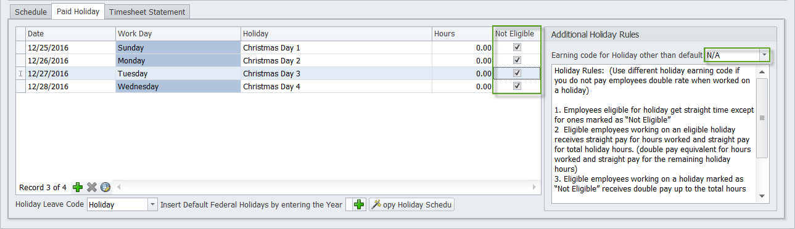The height and width of the screenshot is (229, 795).
Task: Add a new holiday record with green plus
Action: 78,187
